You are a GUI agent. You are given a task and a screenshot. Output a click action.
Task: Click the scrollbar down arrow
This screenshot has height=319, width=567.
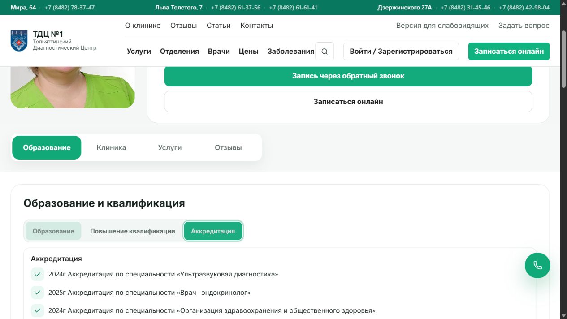pos(563,315)
